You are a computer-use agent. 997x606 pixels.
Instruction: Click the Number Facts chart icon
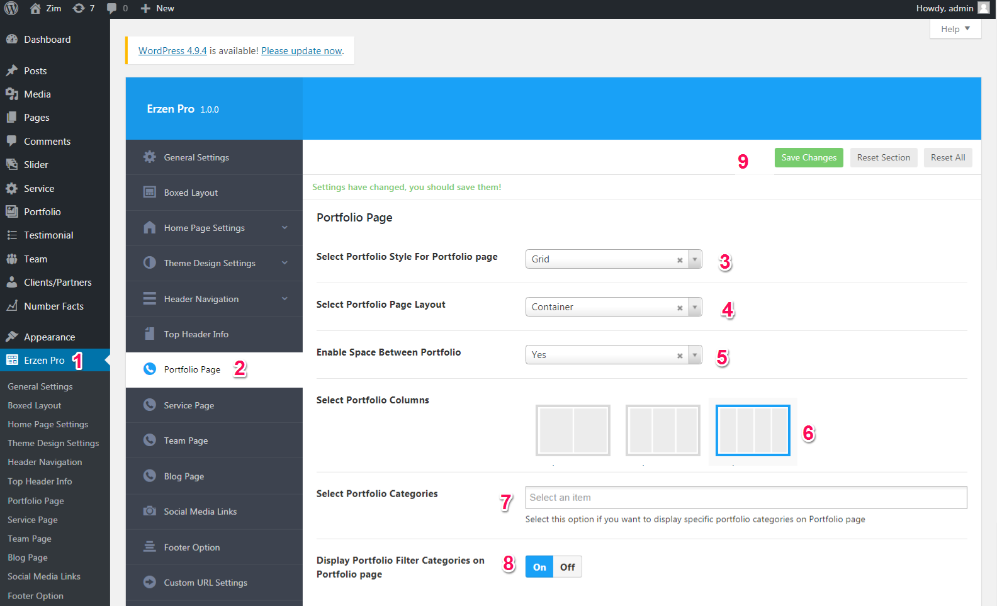pos(11,306)
